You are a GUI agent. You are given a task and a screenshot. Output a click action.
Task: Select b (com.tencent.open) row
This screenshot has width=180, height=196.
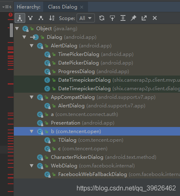(97, 131)
